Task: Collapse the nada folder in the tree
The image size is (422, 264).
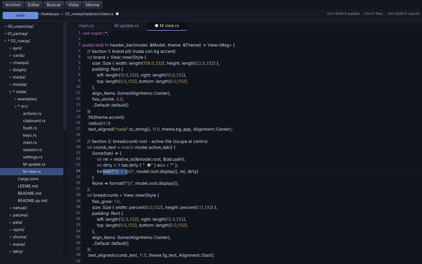Action: pos(32,92)
